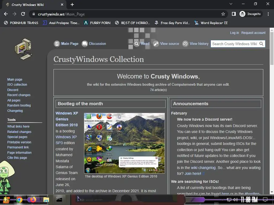This screenshot has width=274, height=205.
Task: Open All pages in the sidebar
Action: (x=14, y=100)
